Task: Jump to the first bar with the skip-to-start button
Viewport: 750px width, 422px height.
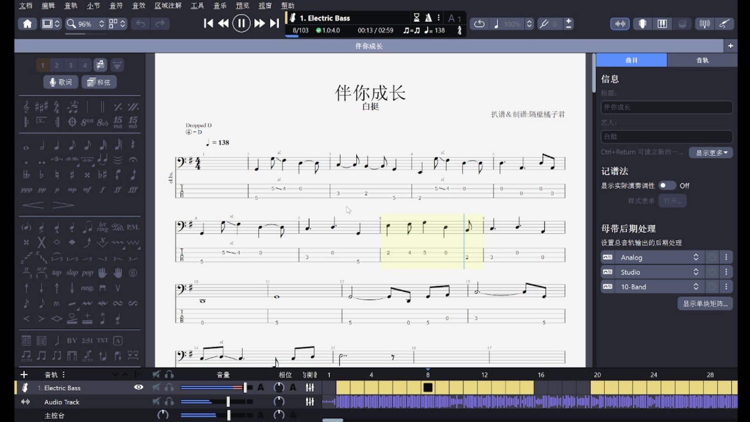Action: pyautogui.click(x=209, y=24)
